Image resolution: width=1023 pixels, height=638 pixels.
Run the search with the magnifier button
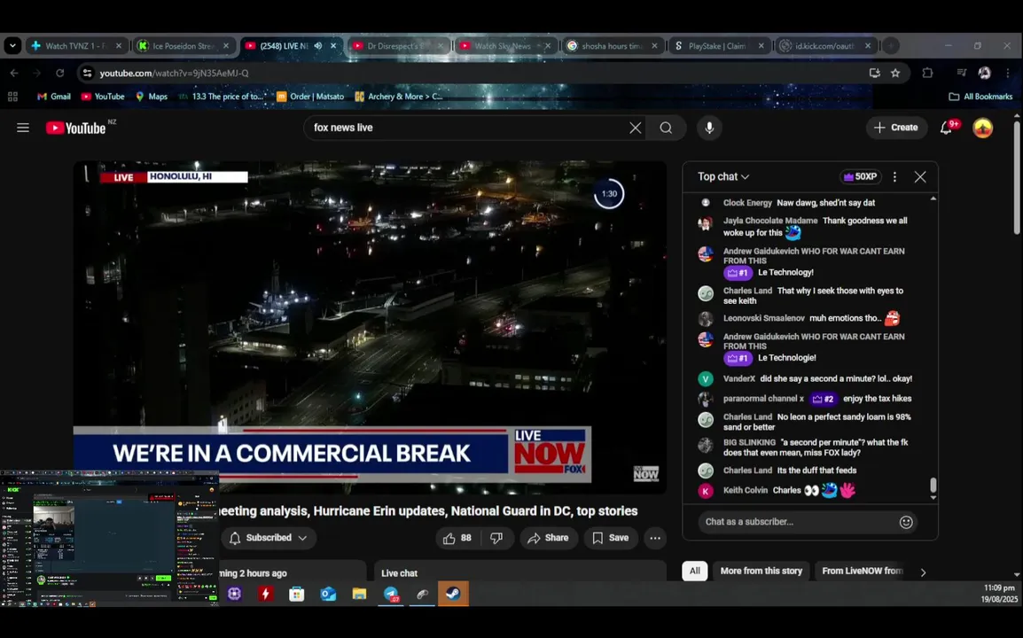point(666,128)
